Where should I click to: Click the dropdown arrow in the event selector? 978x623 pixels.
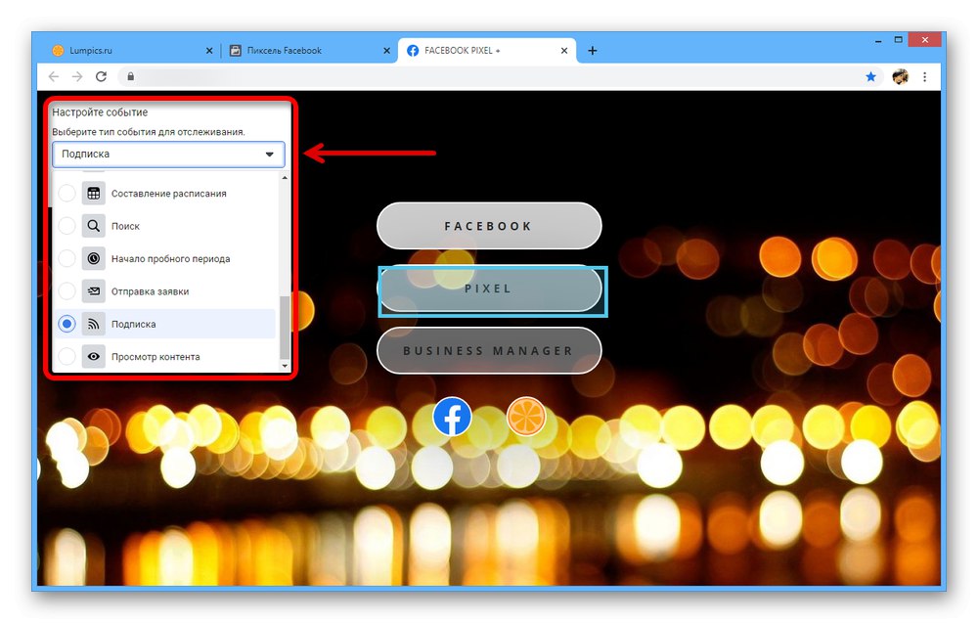click(x=270, y=154)
